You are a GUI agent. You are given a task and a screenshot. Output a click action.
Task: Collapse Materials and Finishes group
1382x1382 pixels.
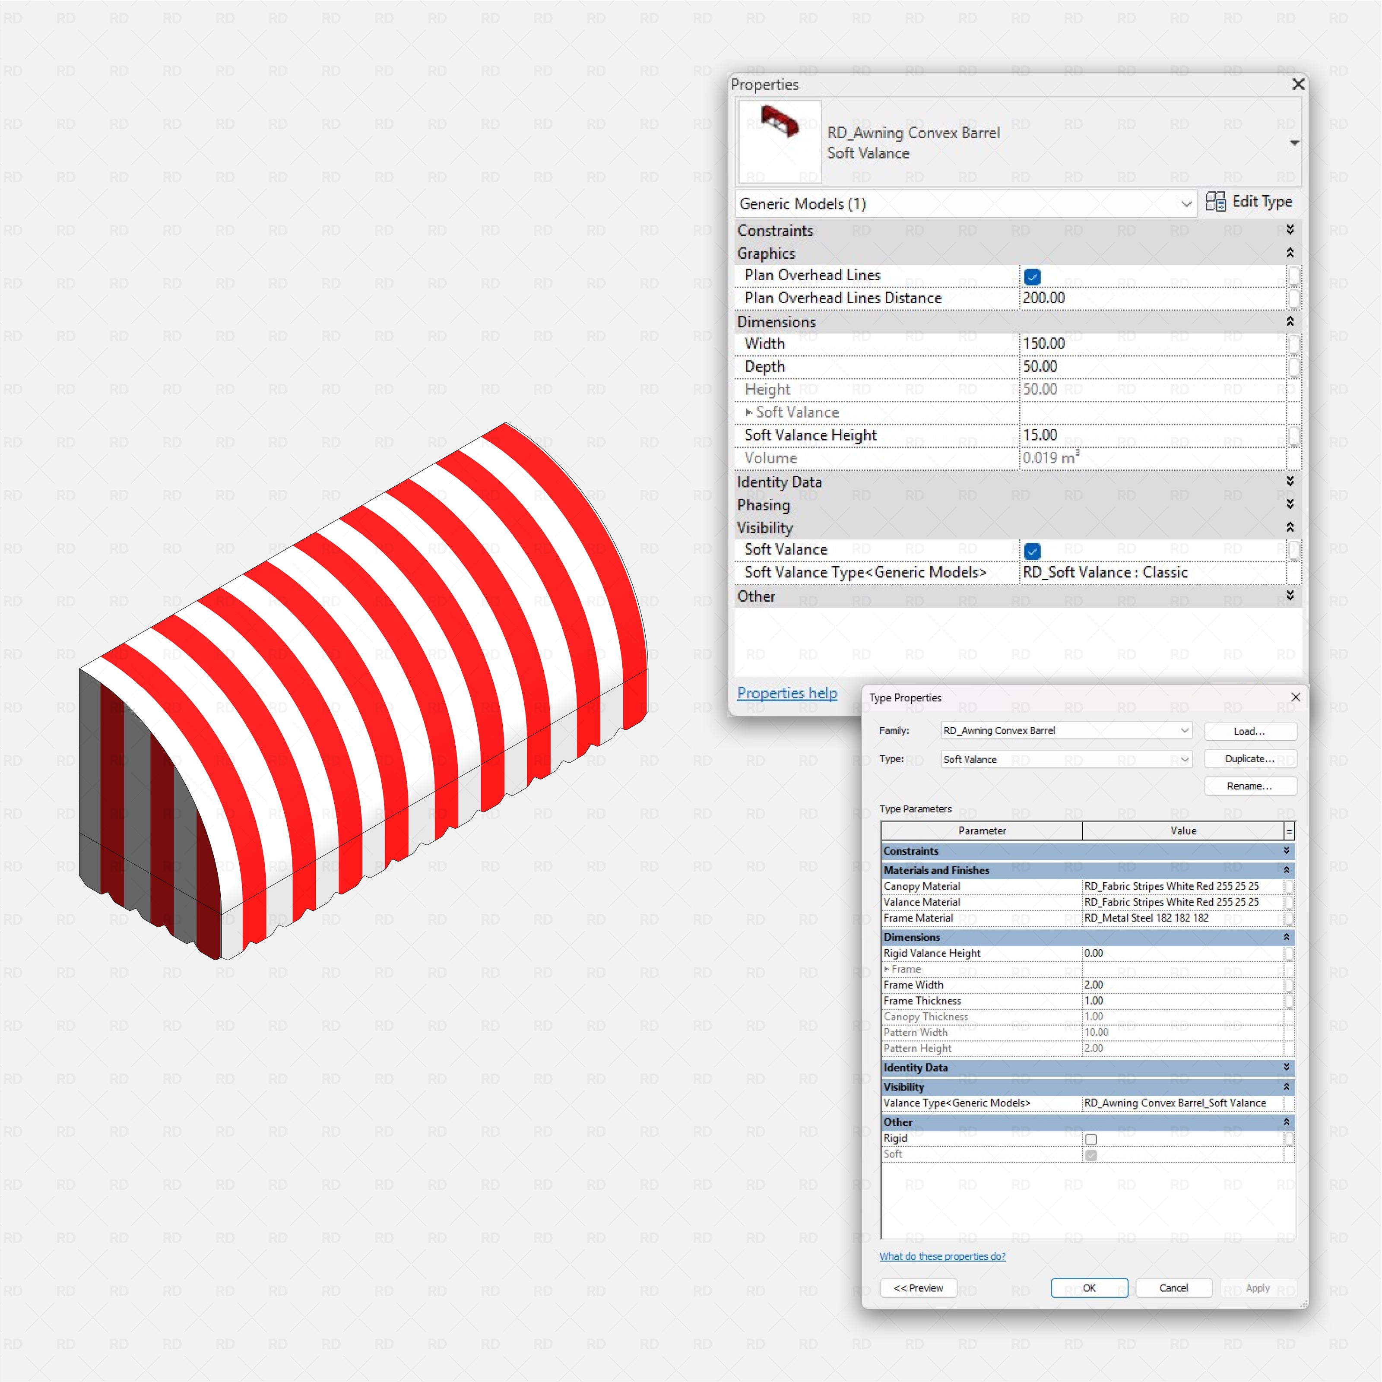[x=1286, y=870]
